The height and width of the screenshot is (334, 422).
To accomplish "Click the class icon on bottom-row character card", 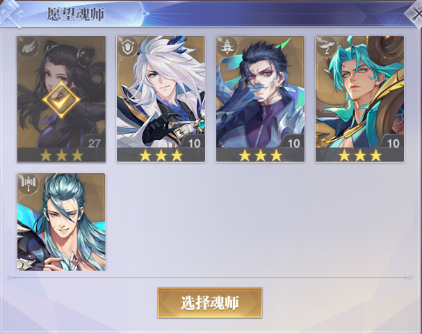I will (29, 184).
